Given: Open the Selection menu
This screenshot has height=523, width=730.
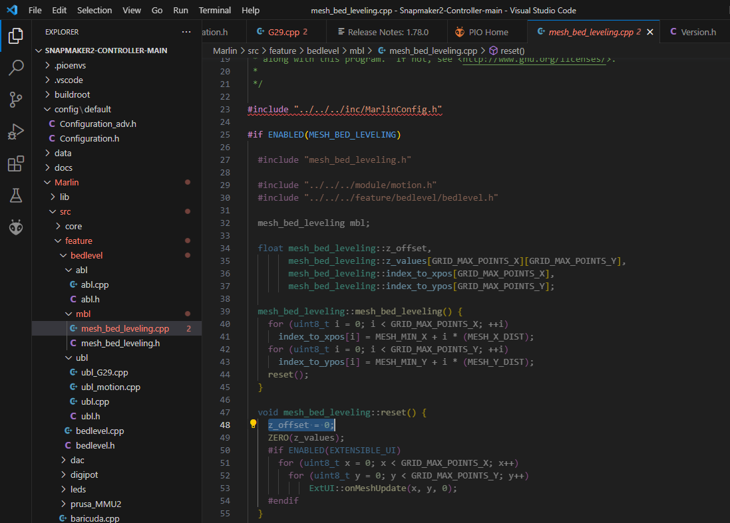Looking at the screenshot, I should 94,10.
